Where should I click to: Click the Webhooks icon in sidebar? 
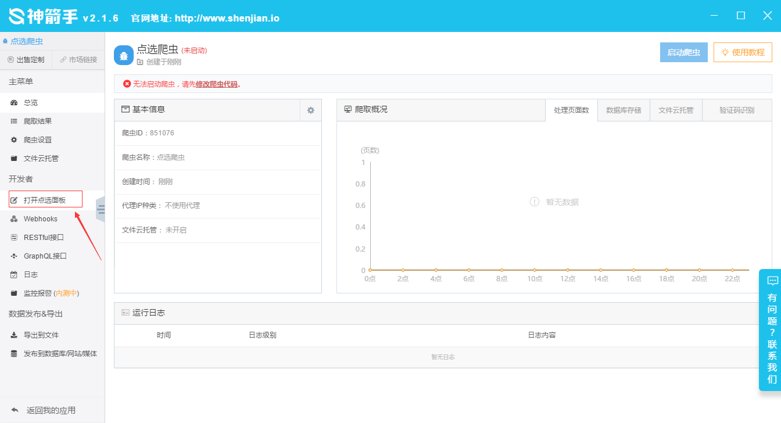click(x=14, y=219)
